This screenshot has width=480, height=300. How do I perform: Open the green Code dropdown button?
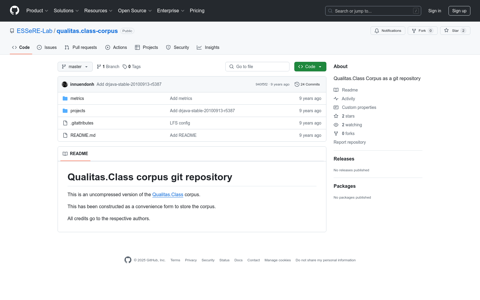click(x=310, y=67)
